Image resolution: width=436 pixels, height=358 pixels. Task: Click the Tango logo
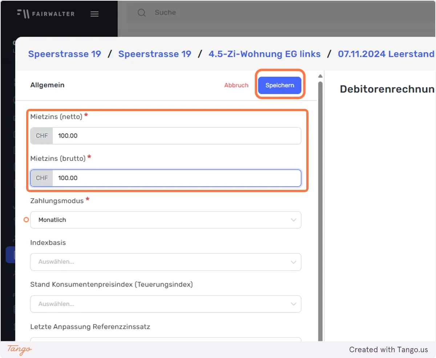coord(20,349)
